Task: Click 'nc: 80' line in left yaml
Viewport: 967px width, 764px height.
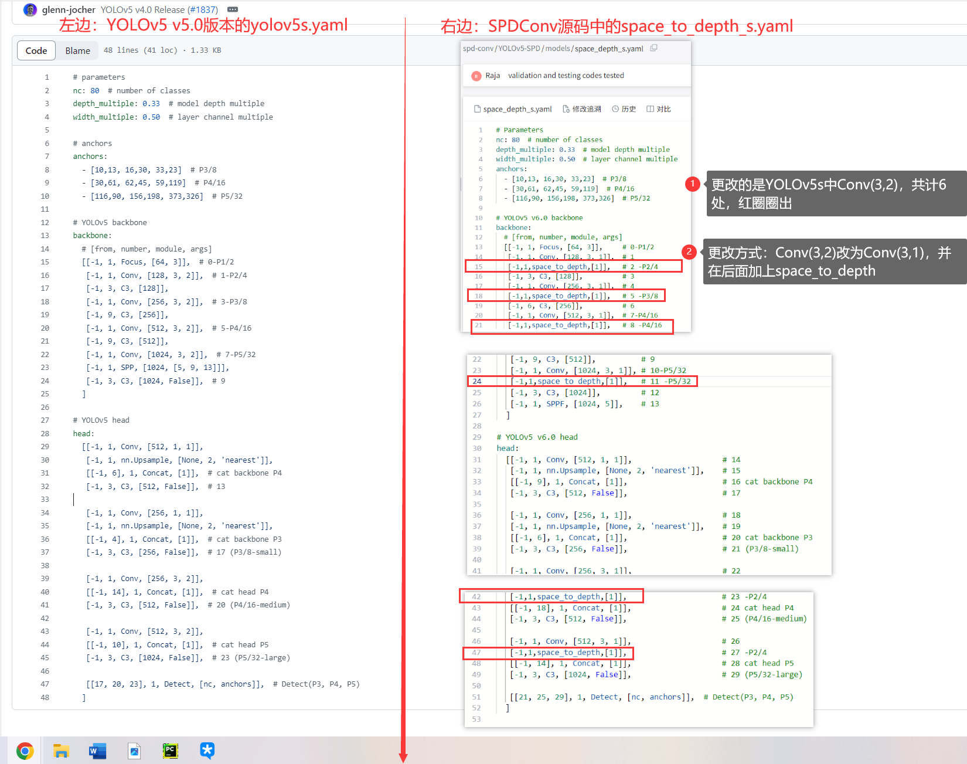Action: point(131,91)
